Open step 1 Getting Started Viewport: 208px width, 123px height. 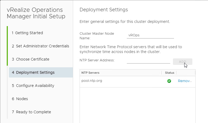pyautogui.click(x=27, y=33)
